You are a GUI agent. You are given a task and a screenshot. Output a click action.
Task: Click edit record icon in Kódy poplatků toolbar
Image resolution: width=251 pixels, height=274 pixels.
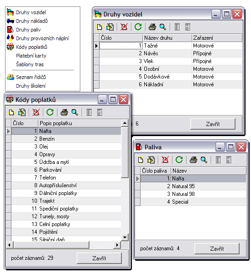[22, 112]
